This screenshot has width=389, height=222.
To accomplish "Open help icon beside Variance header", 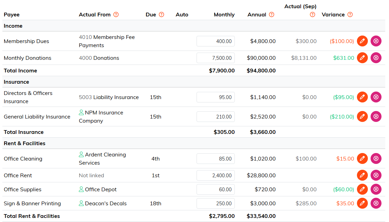I will (x=350, y=14).
